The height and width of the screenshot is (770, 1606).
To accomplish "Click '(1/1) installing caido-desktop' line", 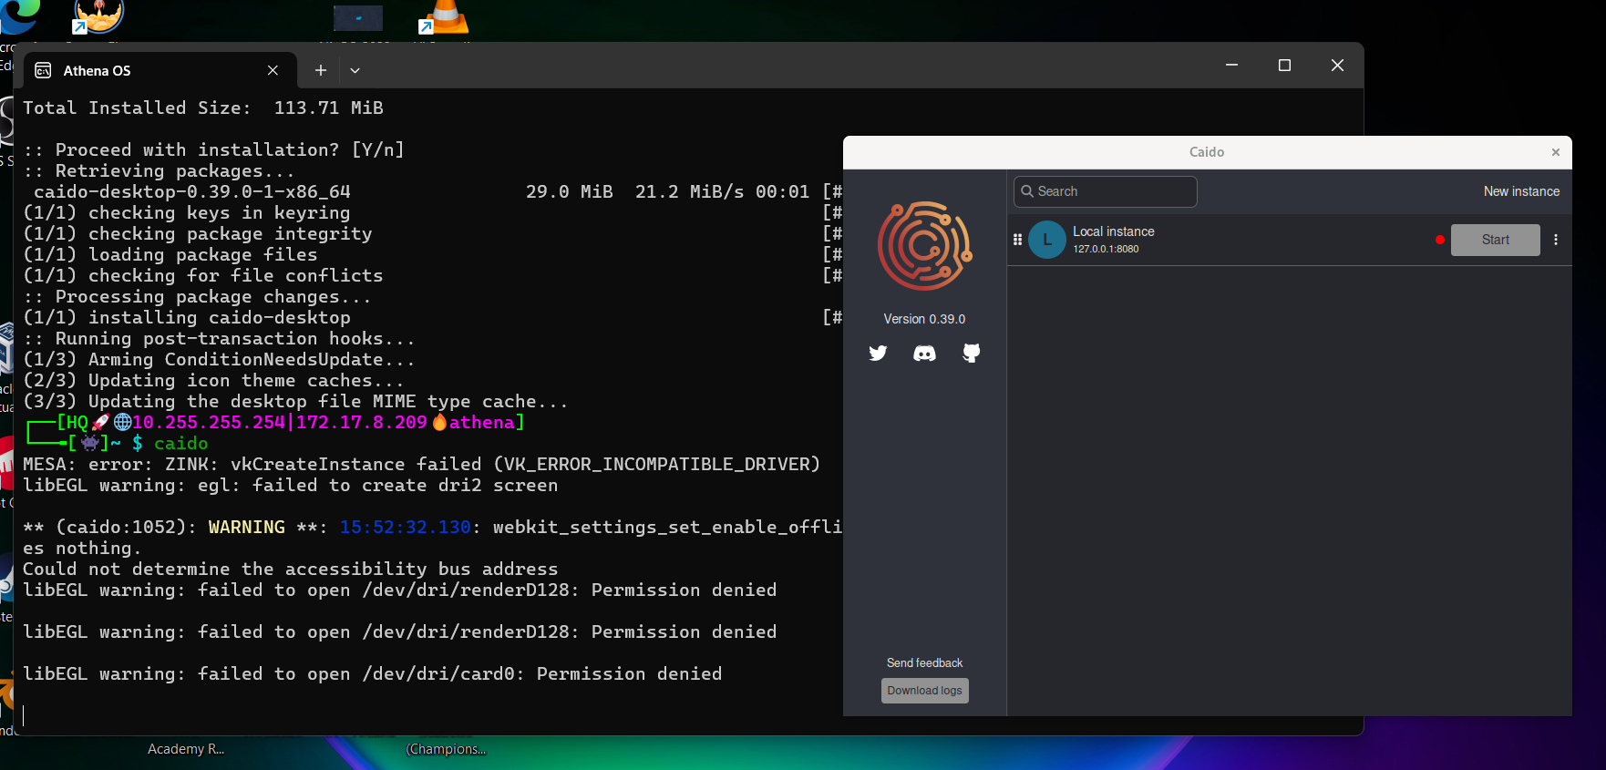I will click(187, 318).
